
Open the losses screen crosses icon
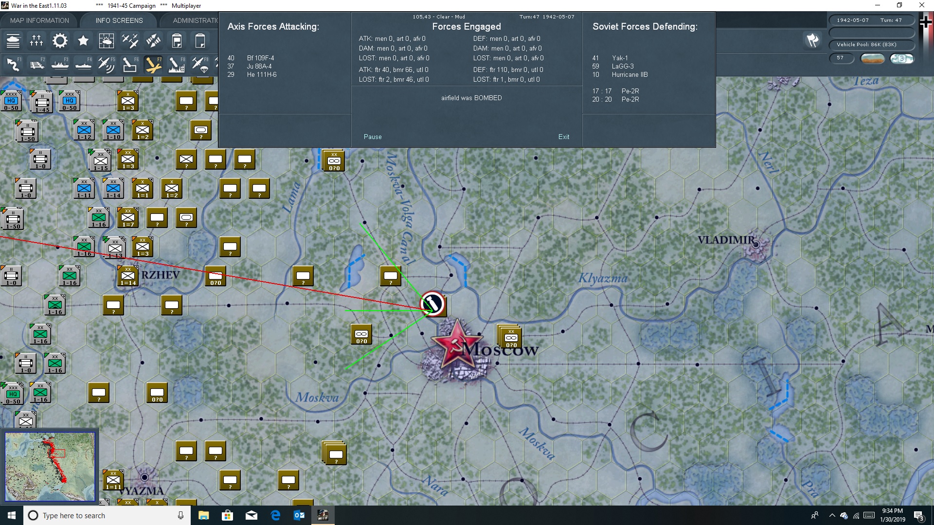pos(36,41)
